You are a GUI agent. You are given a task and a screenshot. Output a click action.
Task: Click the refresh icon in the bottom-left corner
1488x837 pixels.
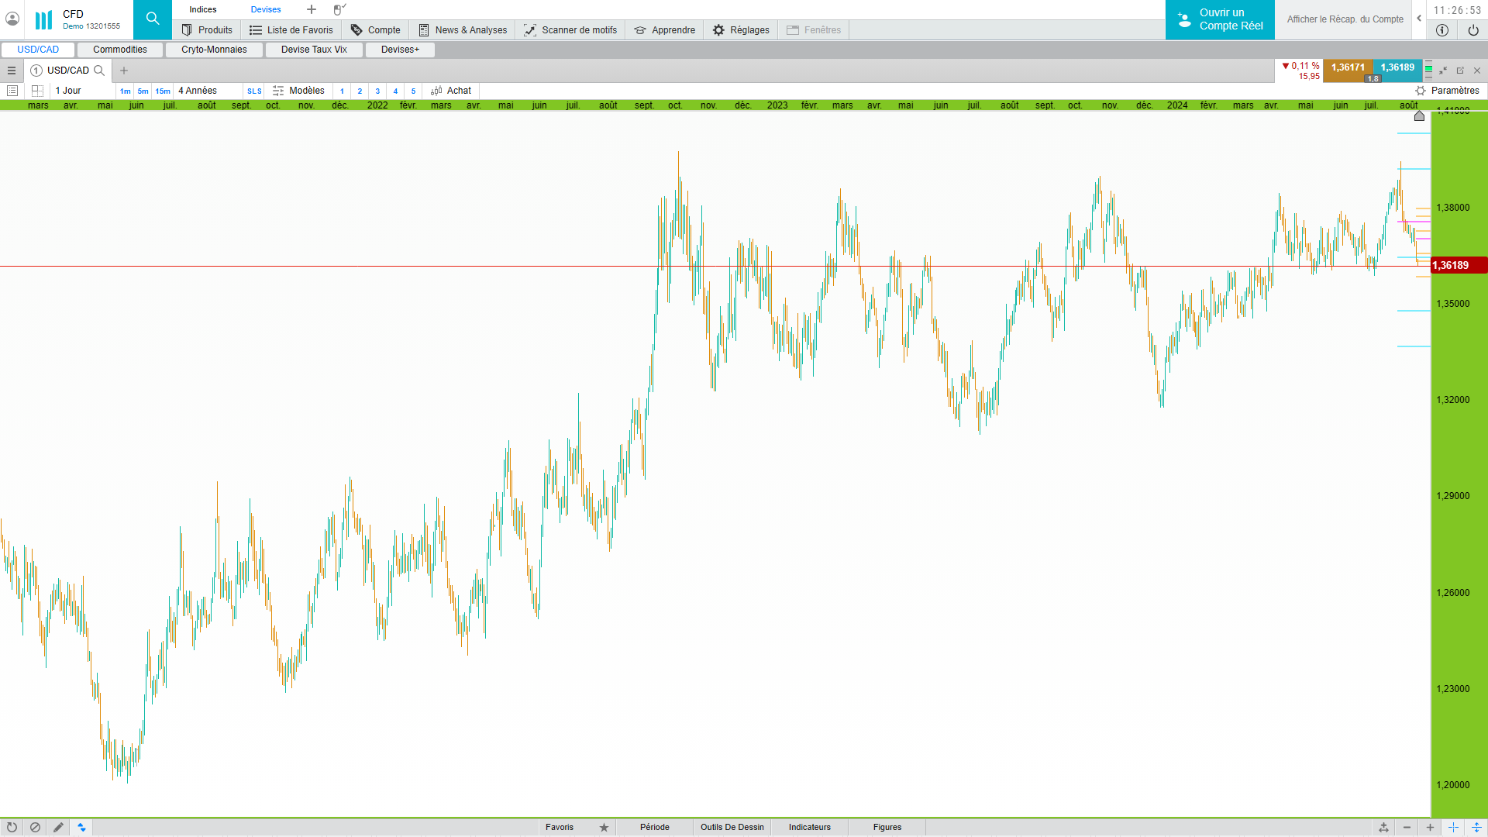tap(12, 827)
